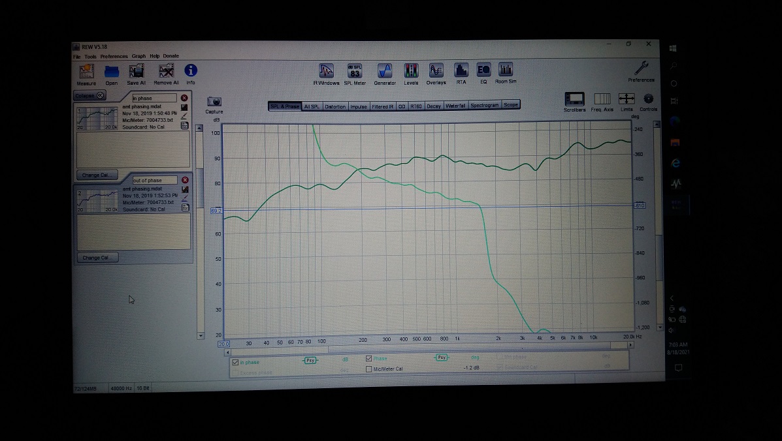Click the 'out of phase' name field
This screenshot has width=782, height=441.
click(155, 180)
